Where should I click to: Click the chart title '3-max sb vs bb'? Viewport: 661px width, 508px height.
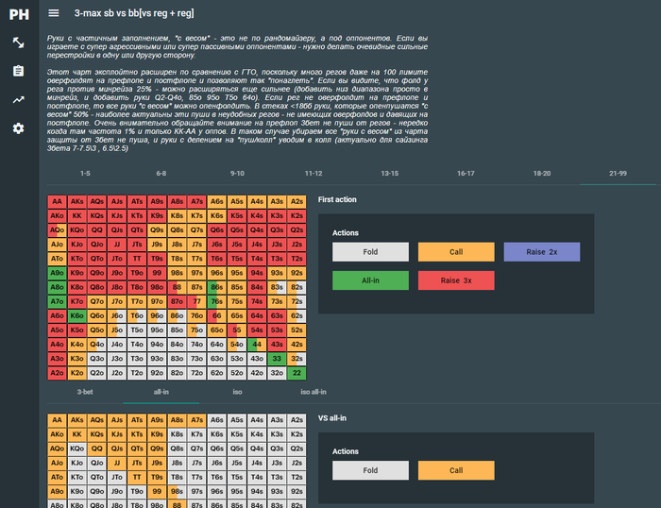pos(134,13)
